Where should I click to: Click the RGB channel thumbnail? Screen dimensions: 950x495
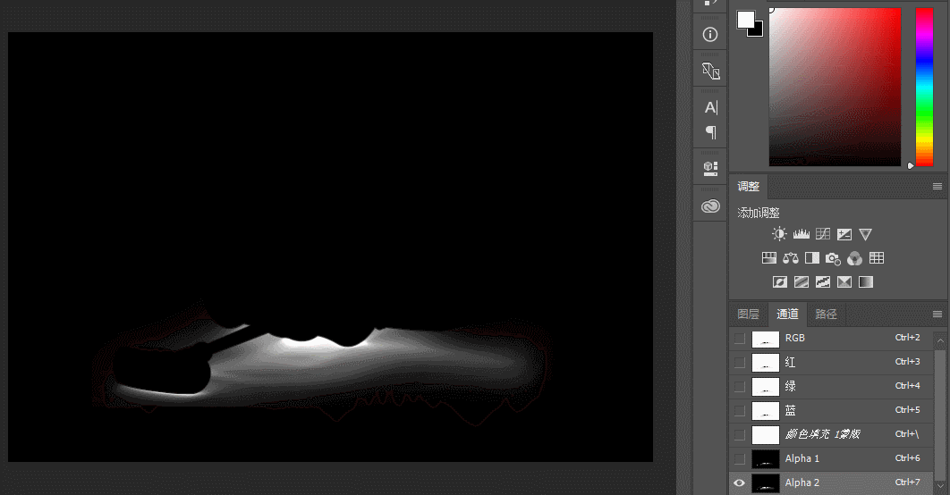(x=765, y=339)
